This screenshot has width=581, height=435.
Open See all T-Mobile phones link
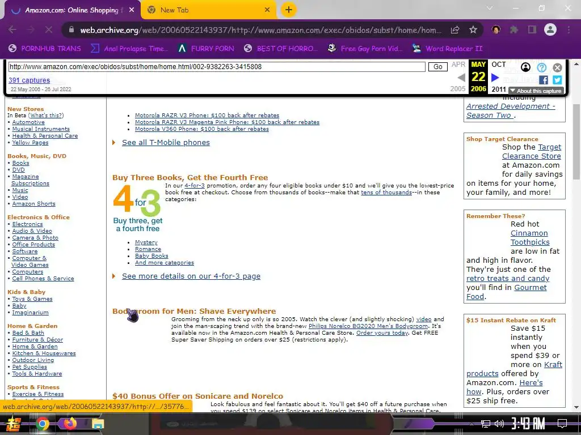pos(166,142)
